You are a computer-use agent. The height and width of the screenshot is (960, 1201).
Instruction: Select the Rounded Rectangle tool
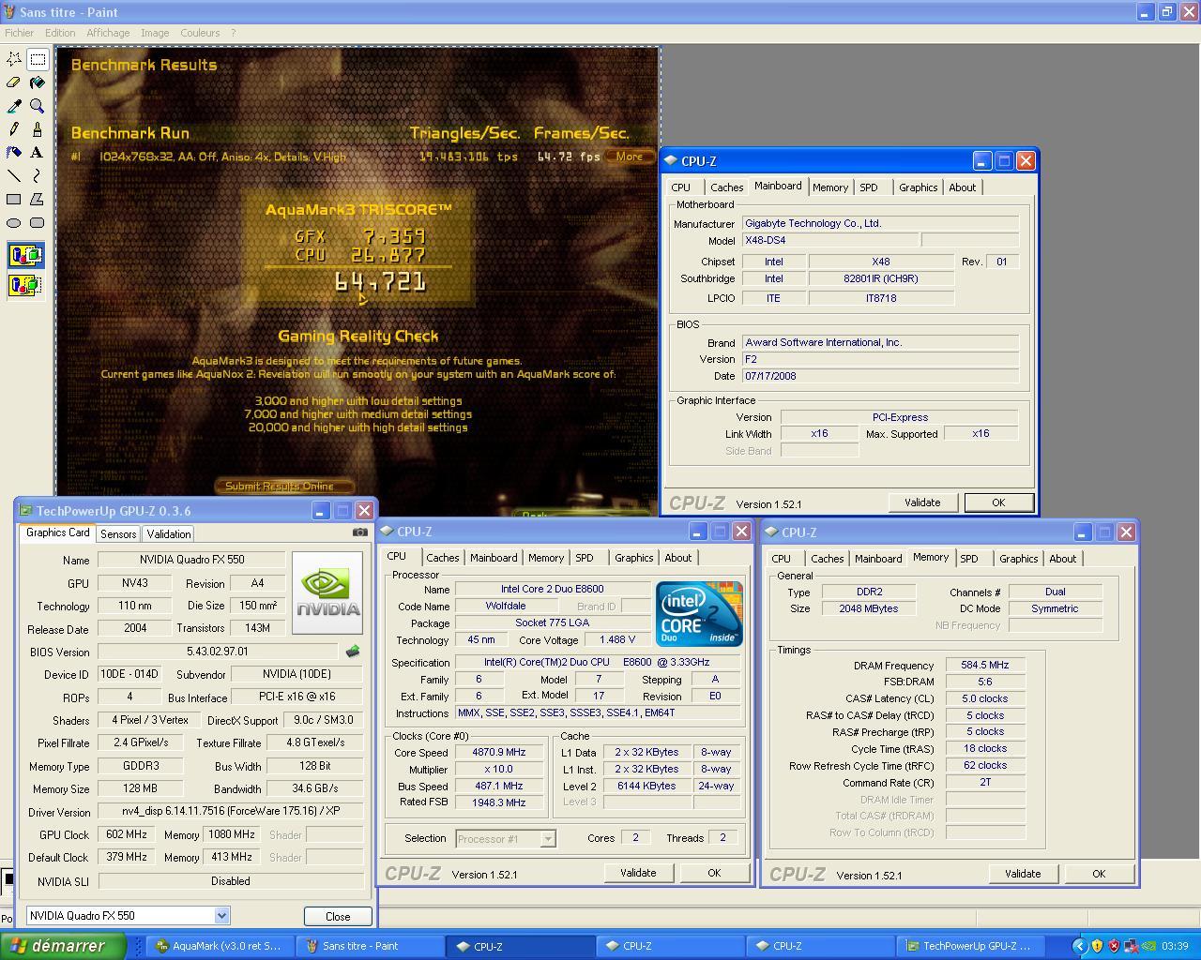[x=38, y=222]
